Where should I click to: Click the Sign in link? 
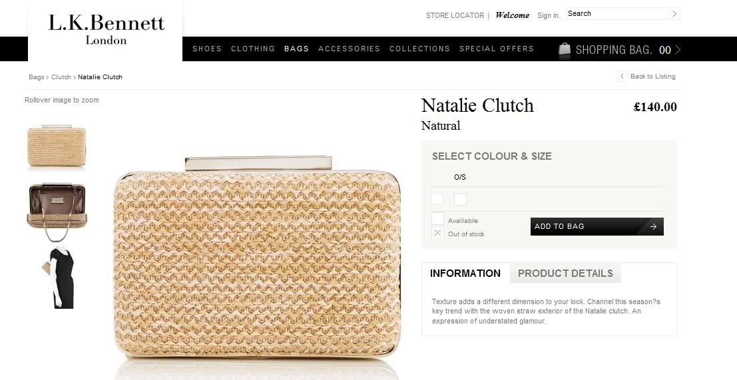tap(549, 15)
